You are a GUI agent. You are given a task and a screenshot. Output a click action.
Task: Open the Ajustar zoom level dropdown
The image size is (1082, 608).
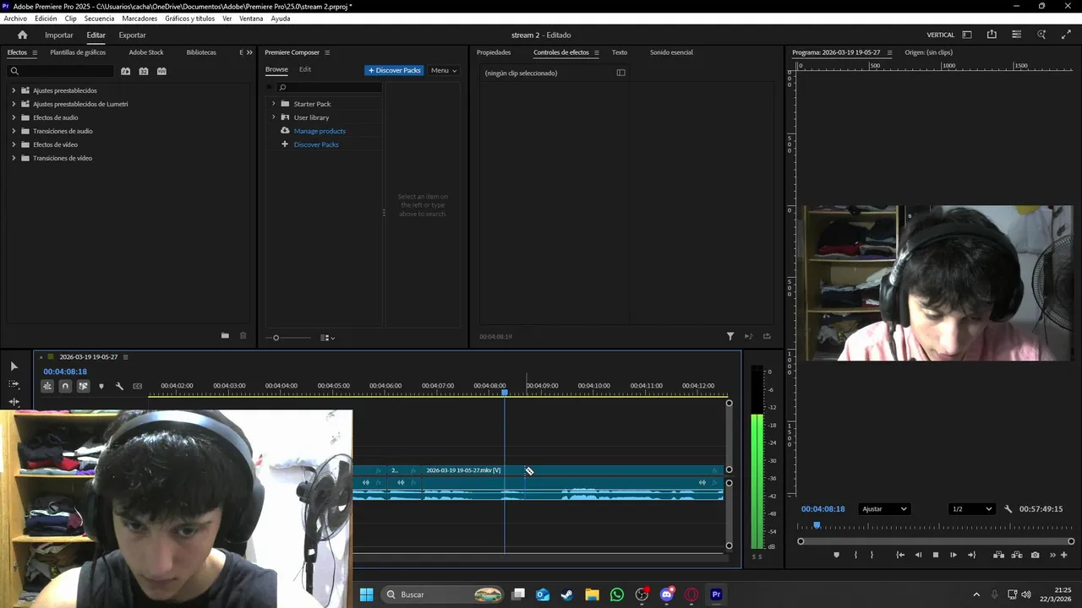point(884,509)
